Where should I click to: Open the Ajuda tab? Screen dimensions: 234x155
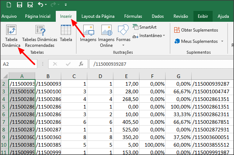pyautogui.click(x=223, y=16)
